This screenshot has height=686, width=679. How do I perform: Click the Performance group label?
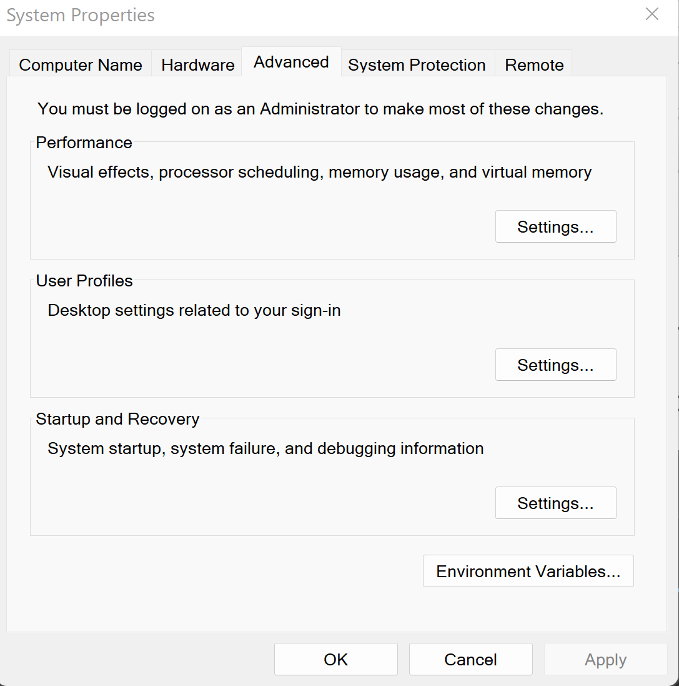point(84,143)
